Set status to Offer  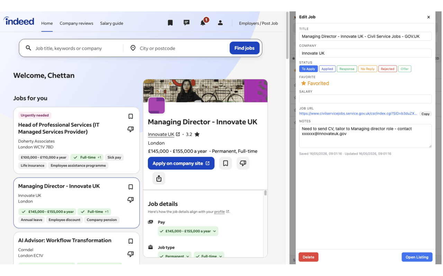click(x=405, y=69)
